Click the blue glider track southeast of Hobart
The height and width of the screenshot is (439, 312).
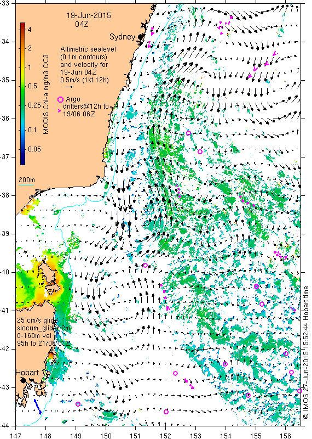[x=37, y=406]
